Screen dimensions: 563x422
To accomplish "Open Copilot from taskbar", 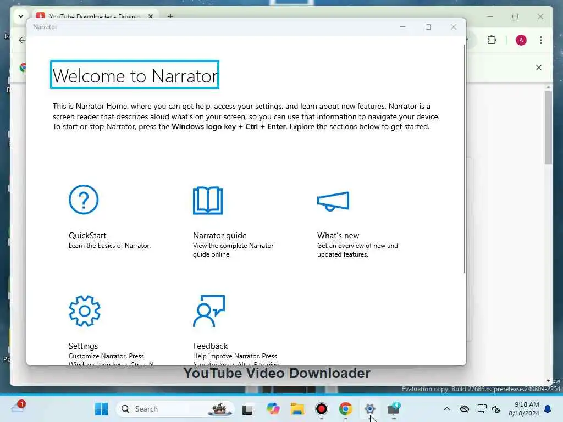I will (x=273, y=409).
